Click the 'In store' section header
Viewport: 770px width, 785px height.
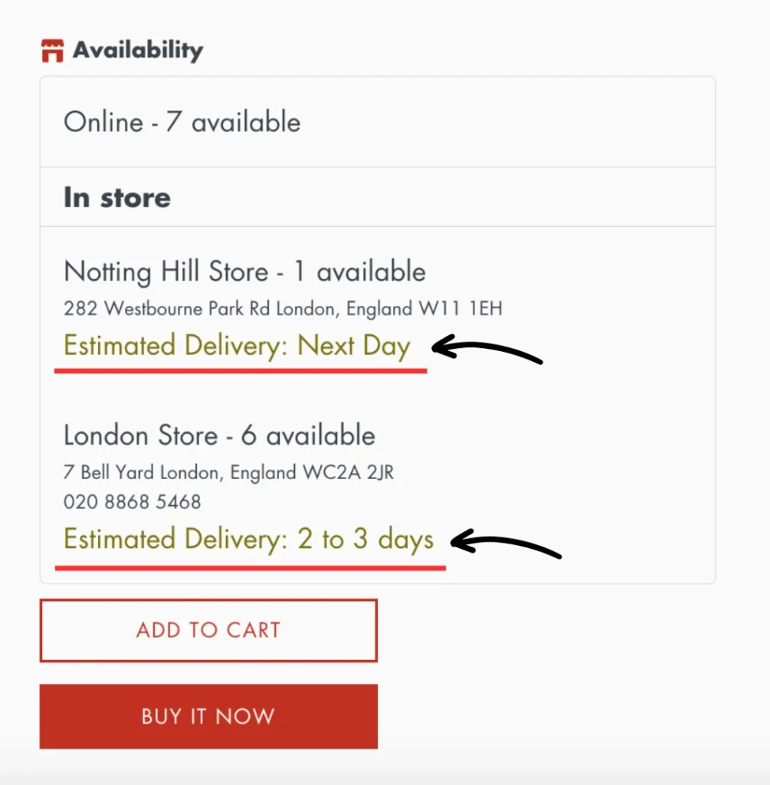(x=117, y=198)
